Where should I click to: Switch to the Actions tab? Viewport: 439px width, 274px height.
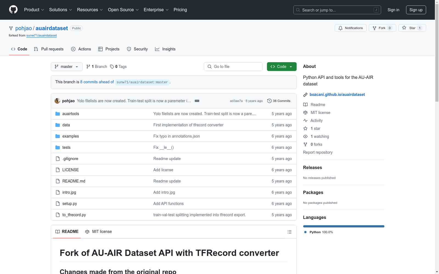click(x=81, y=49)
